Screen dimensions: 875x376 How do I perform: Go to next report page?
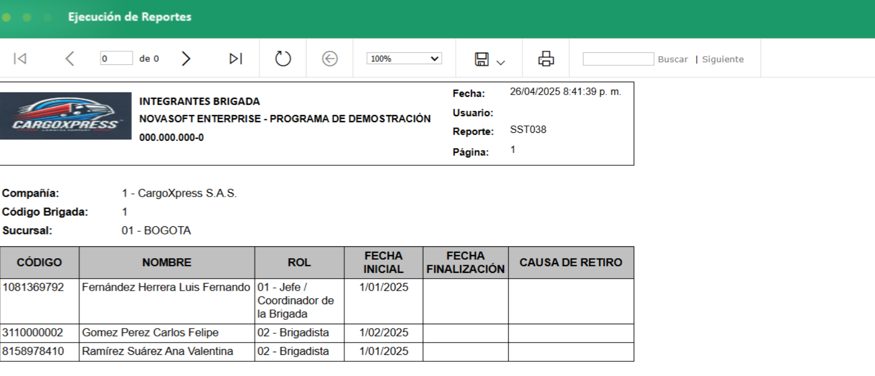point(186,58)
